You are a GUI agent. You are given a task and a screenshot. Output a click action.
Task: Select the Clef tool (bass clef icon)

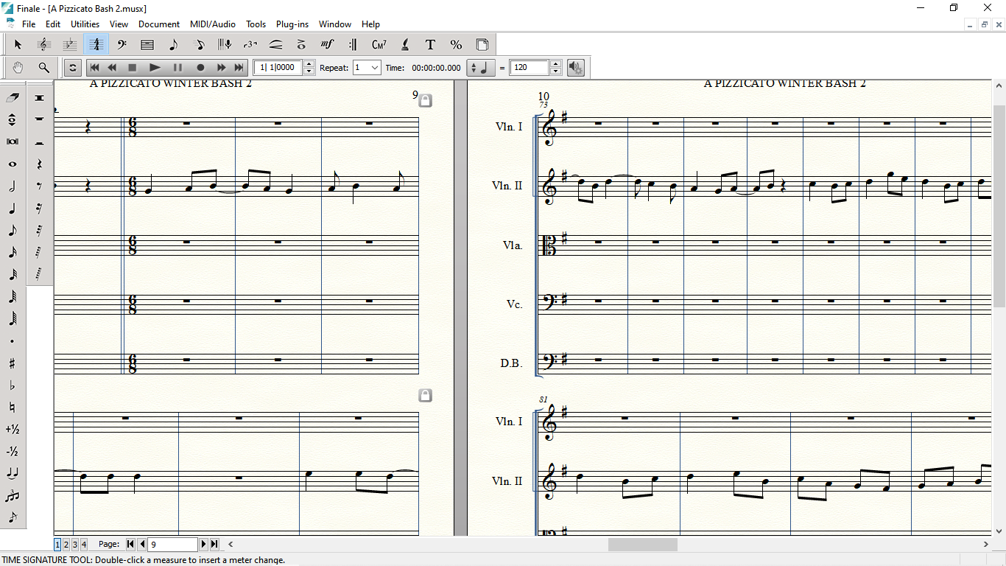point(122,45)
